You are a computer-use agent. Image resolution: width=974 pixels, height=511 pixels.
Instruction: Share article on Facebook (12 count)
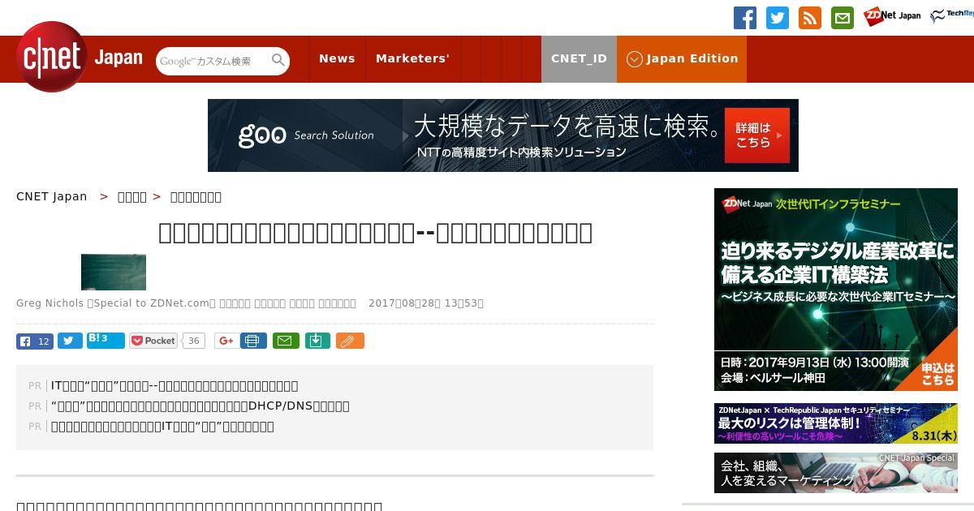click(35, 341)
